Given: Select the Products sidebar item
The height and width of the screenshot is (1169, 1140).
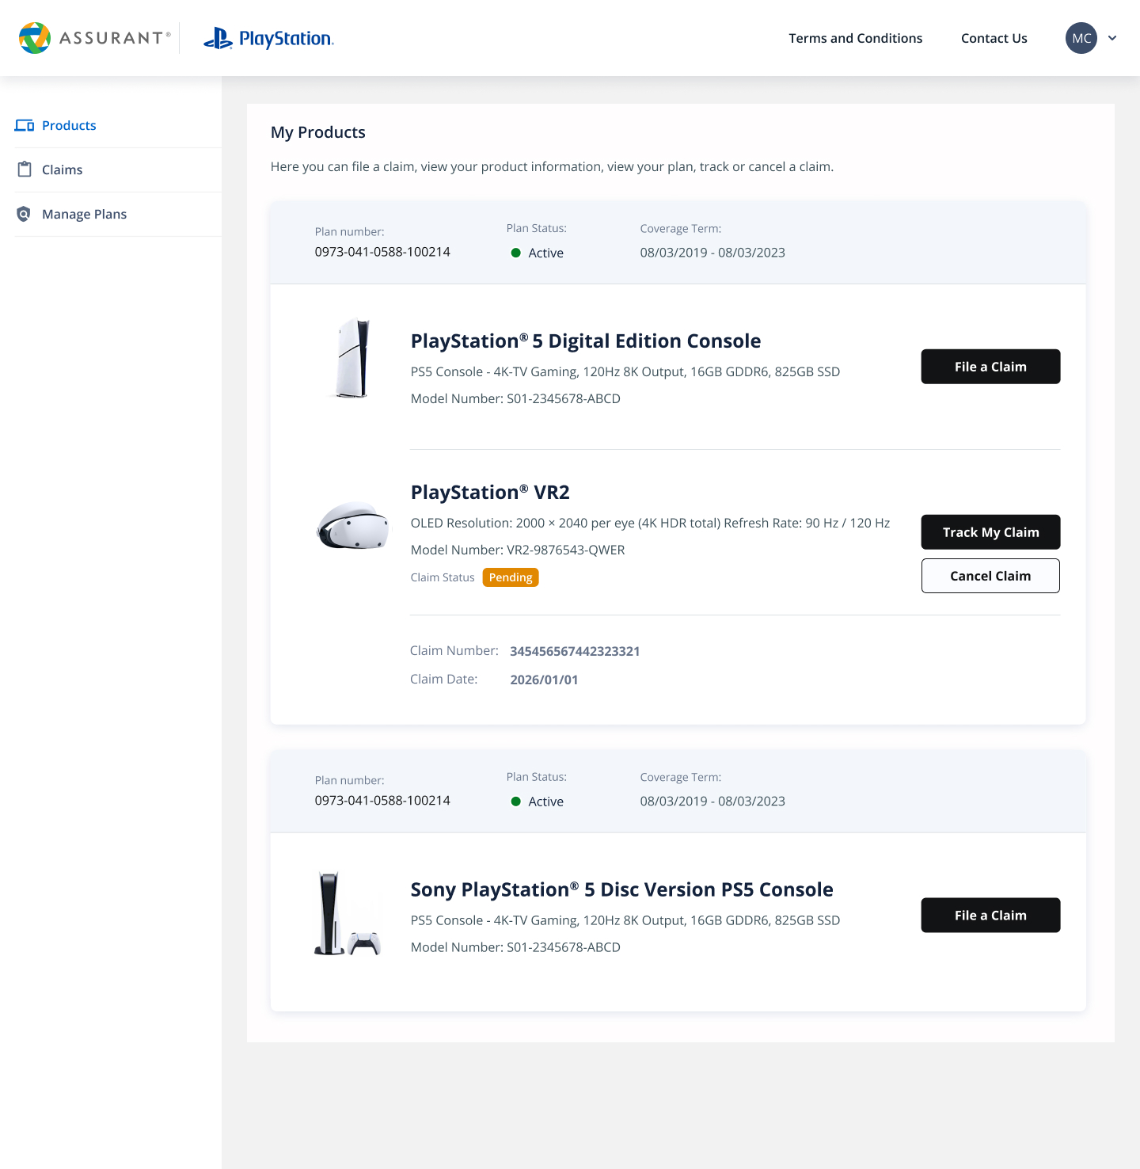Looking at the screenshot, I should pyautogui.click(x=69, y=125).
